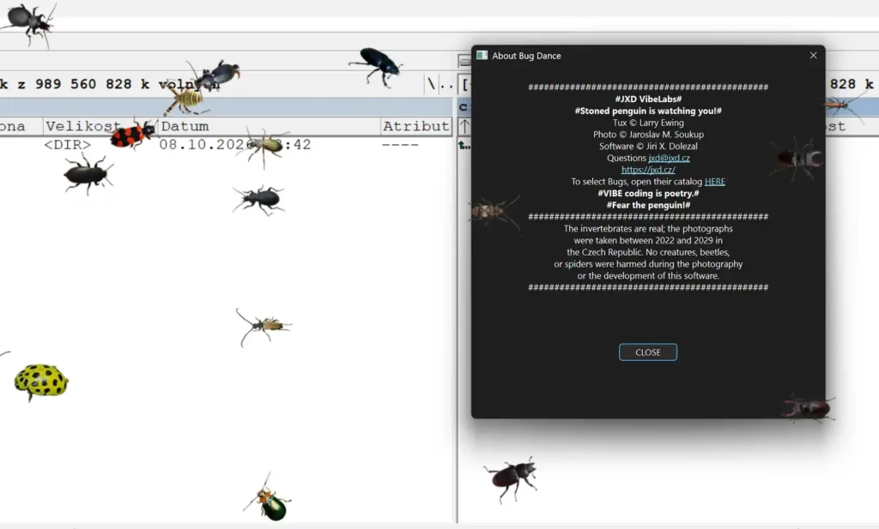Open the jxd@jxd.cz email link

pos(669,158)
